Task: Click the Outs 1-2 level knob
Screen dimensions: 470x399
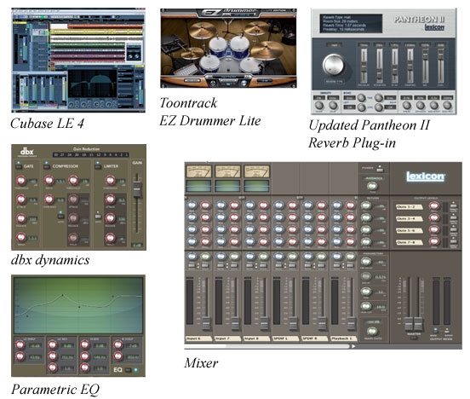Action: click(x=433, y=206)
